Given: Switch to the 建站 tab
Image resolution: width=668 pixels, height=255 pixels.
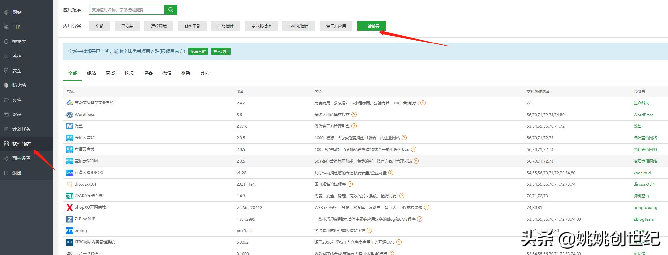Looking at the screenshot, I should click(91, 73).
